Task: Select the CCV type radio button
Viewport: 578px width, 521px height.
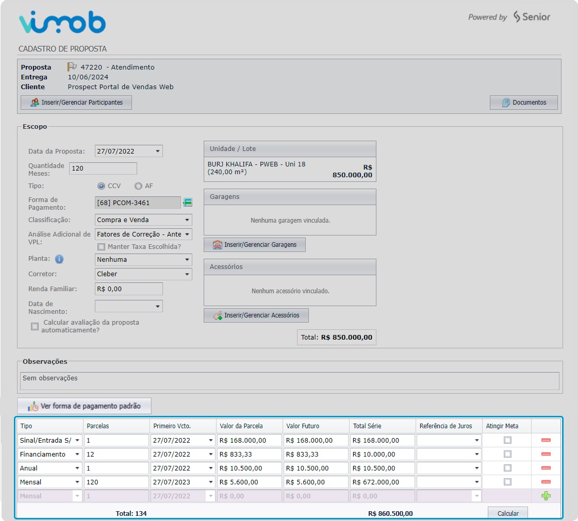Action: (101, 186)
